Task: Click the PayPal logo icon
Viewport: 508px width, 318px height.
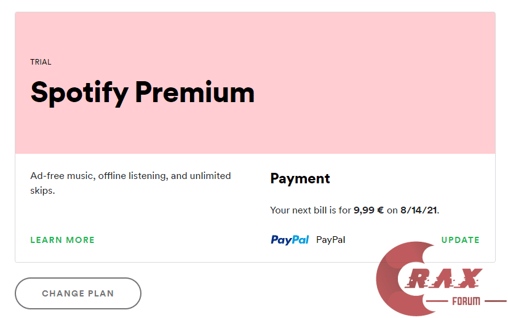Action: tap(290, 240)
